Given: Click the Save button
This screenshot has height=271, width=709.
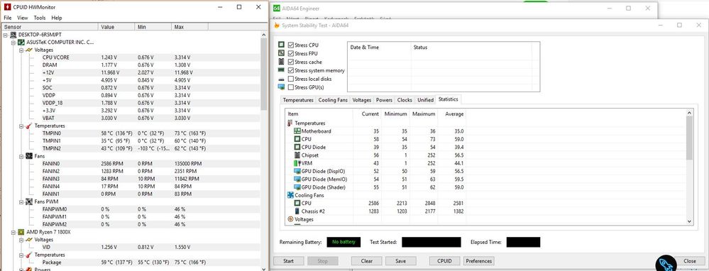Looking at the screenshot, I should tap(400, 261).
